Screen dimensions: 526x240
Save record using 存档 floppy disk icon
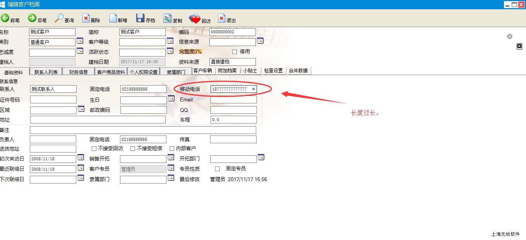[x=140, y=19]
